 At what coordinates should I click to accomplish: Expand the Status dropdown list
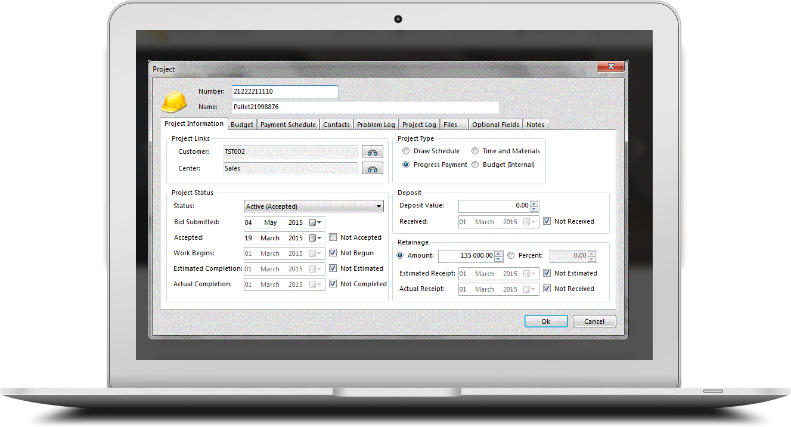tap(379, 206)
